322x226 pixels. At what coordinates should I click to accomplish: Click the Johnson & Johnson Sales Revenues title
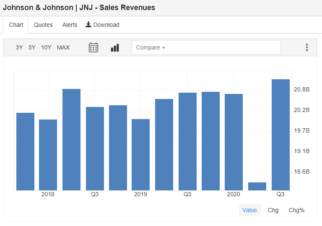coord(79,8)
